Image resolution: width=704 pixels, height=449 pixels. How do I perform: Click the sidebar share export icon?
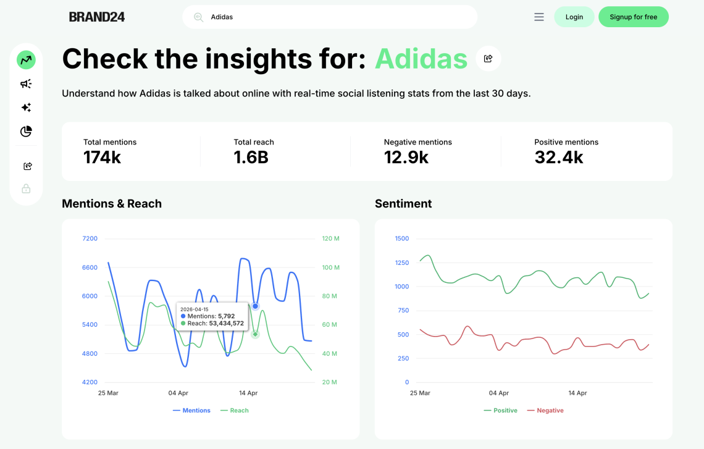(x=27, y=166)
